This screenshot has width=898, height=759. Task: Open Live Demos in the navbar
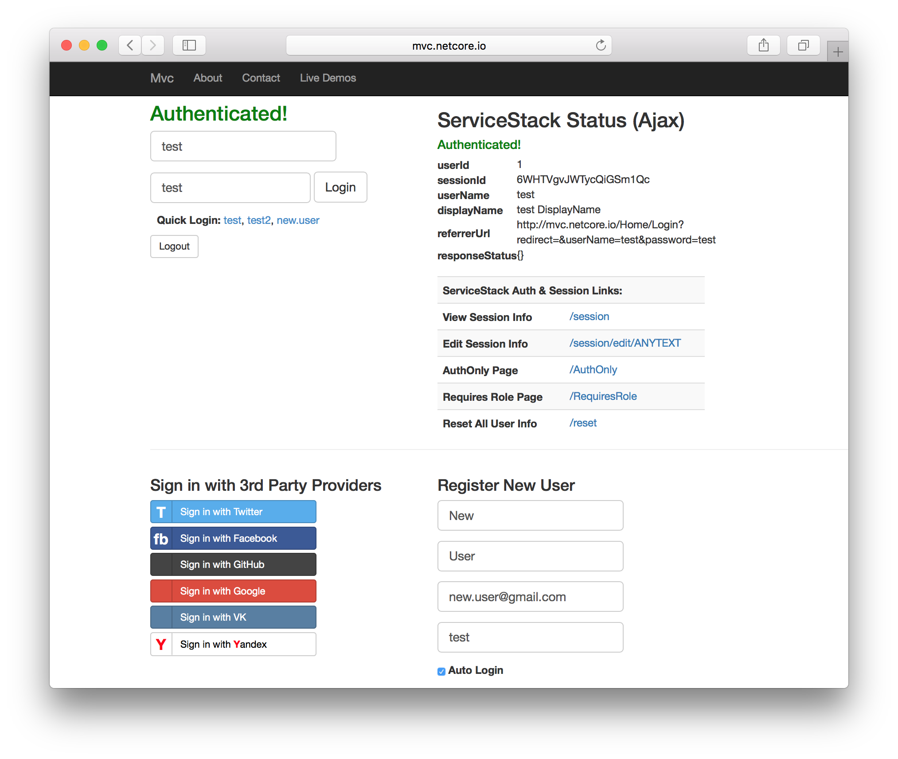(328, 78)
